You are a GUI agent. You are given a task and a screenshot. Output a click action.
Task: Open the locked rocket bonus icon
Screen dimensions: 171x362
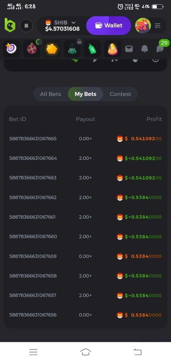(72, 49)
